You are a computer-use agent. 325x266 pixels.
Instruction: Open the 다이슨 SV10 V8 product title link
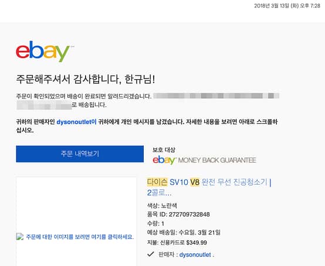tap(209, 187)
